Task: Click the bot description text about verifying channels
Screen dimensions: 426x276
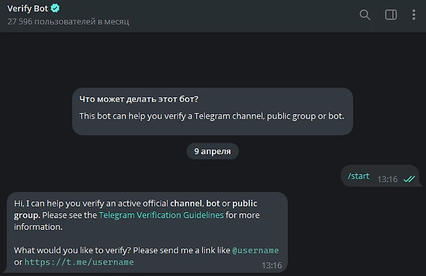Action: click(x=212, y=116)
